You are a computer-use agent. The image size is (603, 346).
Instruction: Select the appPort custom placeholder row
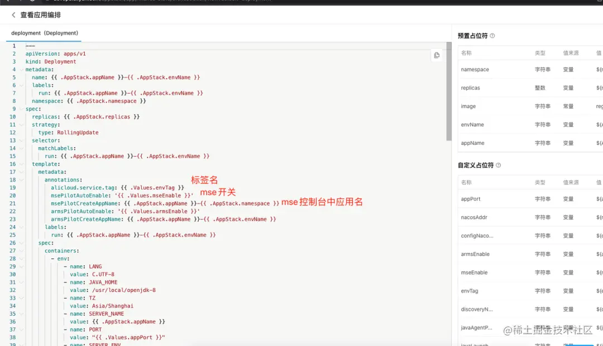pos(530,199)
